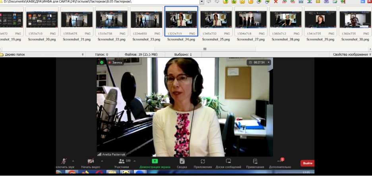Viewport: 372px width, 176px height.
Task: Click file name Screenshot_28.png
Action: [286, 39]
